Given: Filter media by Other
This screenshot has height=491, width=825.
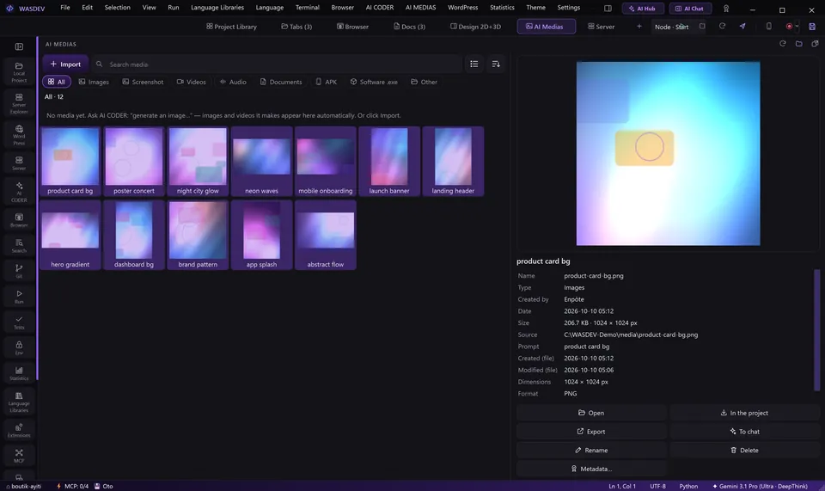Looking at the screenshot, I should (424, 82).
